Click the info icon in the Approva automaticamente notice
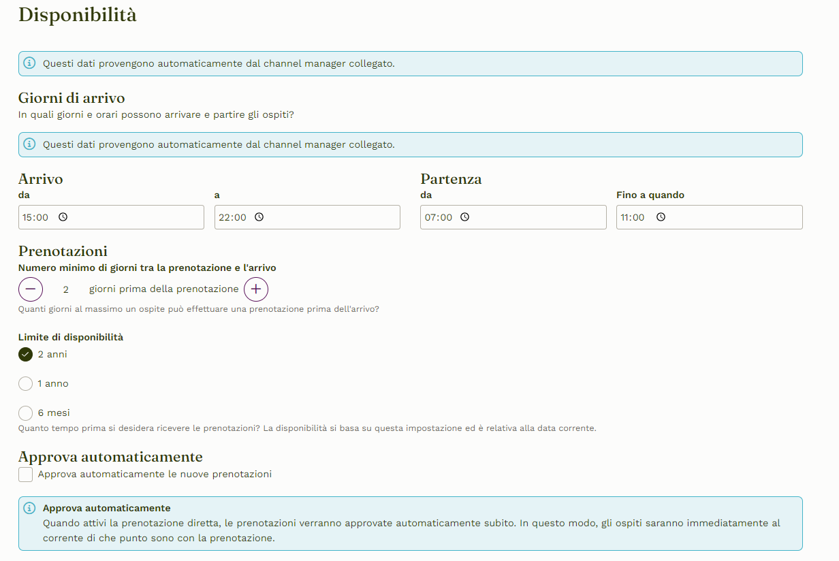Image resolution: width=839 pixels, height=561 pixels. coord(29,509)
